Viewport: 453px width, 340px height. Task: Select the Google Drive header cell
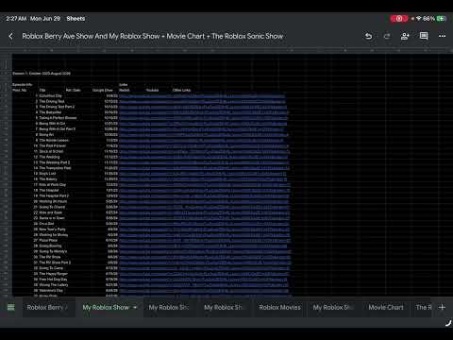click(103, 91)
